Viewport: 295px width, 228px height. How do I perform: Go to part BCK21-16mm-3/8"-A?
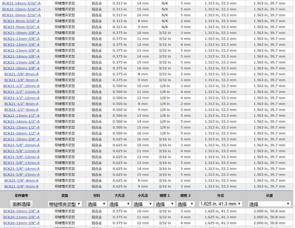point(22,68)
